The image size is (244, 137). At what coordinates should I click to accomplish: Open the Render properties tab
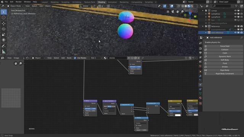pyautogui.click(x=201, y=49)
